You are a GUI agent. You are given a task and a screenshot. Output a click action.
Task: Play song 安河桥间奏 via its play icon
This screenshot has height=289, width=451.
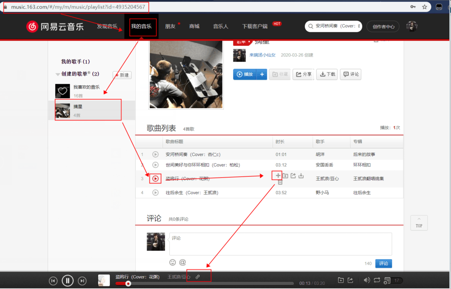tap(155, 154)
